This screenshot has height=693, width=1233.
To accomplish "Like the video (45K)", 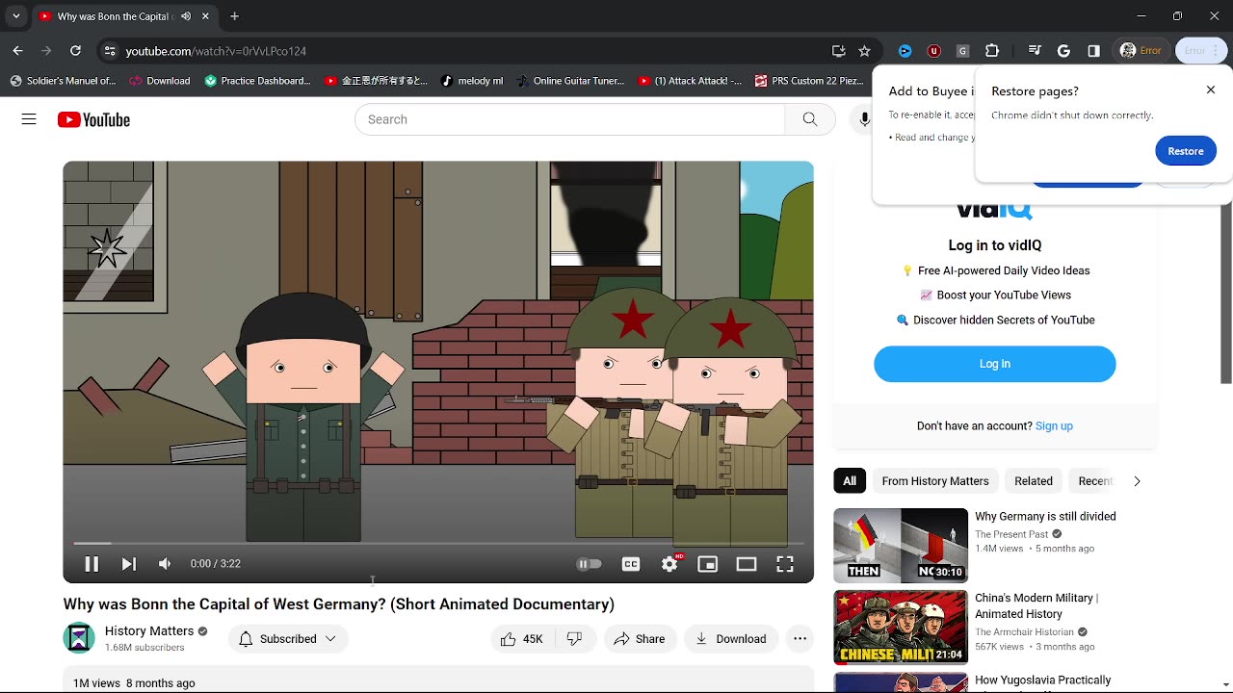I will (x=523, y=639).
